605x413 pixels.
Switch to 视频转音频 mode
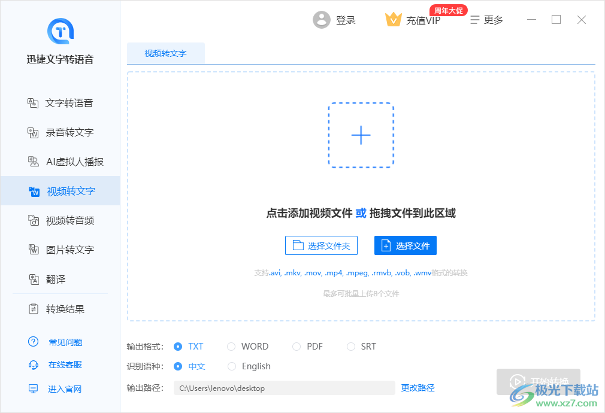coord(67,220)
